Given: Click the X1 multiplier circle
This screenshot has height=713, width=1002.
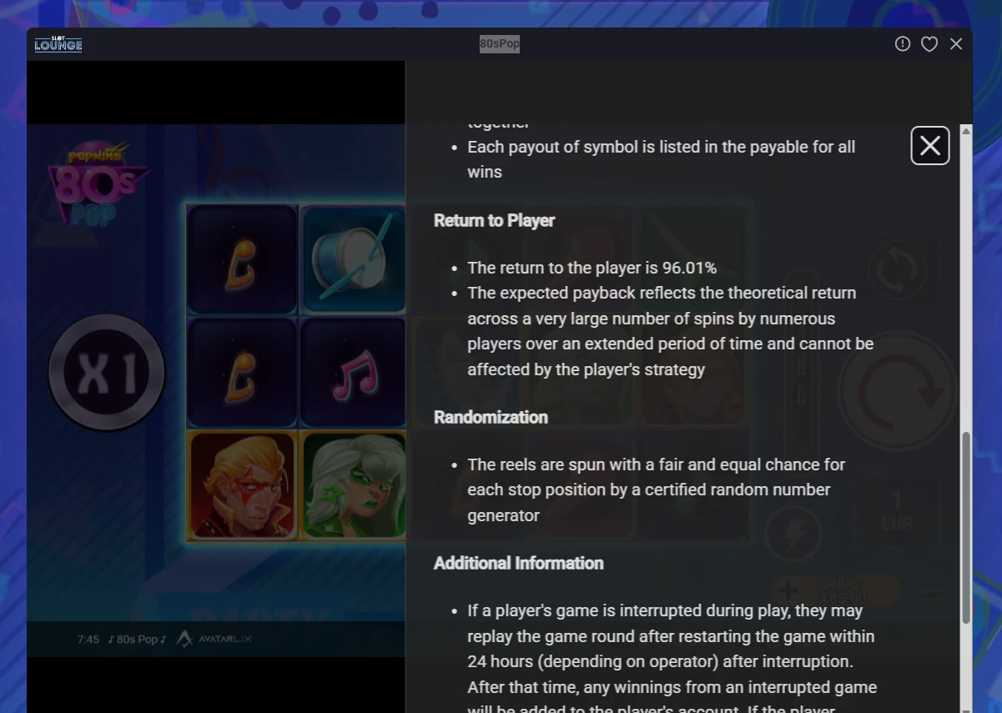Looking at the screenshot, I should click(107, 373).
